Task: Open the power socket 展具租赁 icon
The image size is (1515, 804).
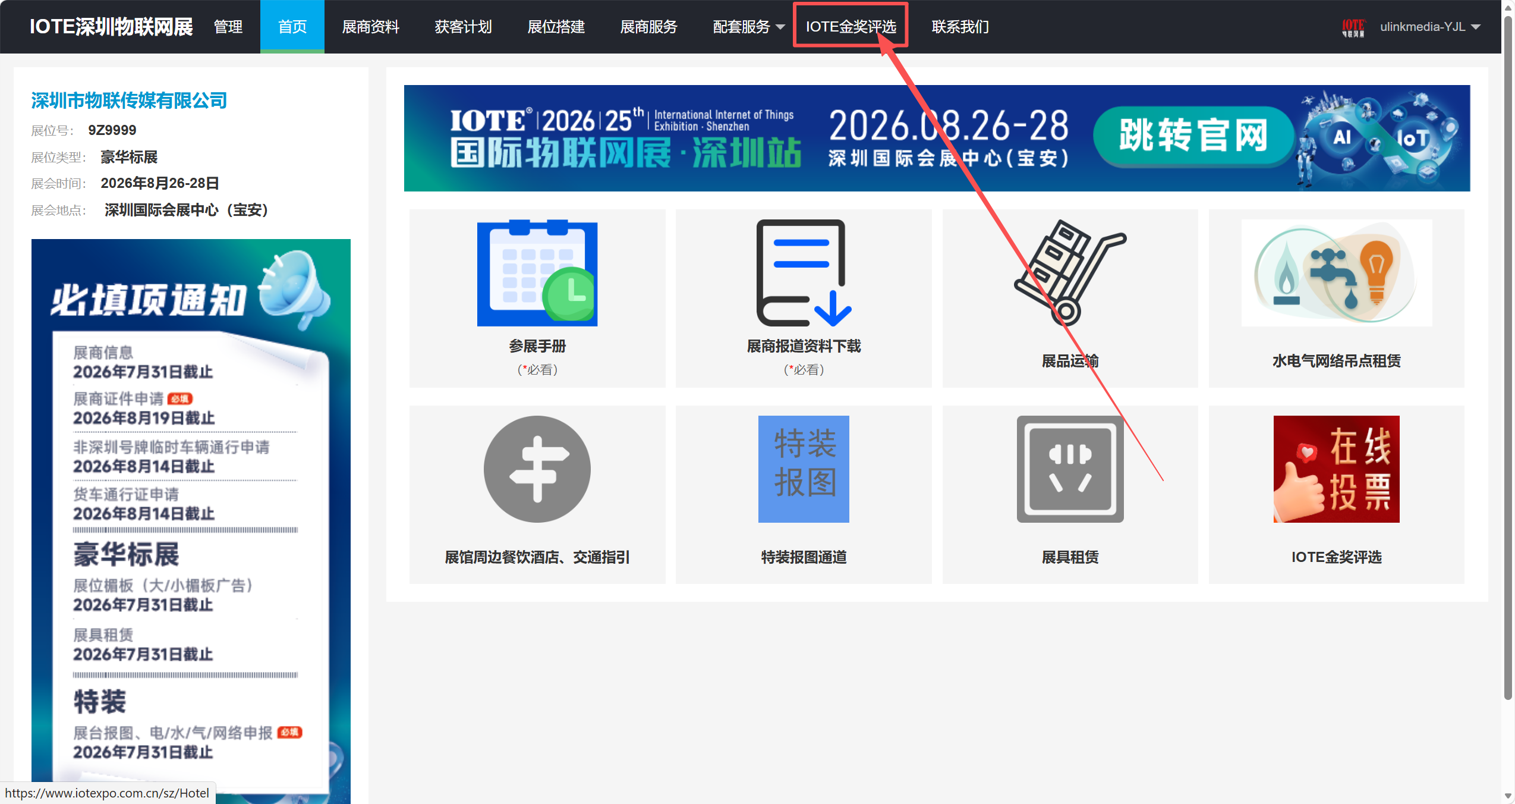Action: point(1069,469)
